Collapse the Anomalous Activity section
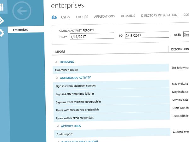Viewport: 189px width, 142px height. (x=57, y=78)
